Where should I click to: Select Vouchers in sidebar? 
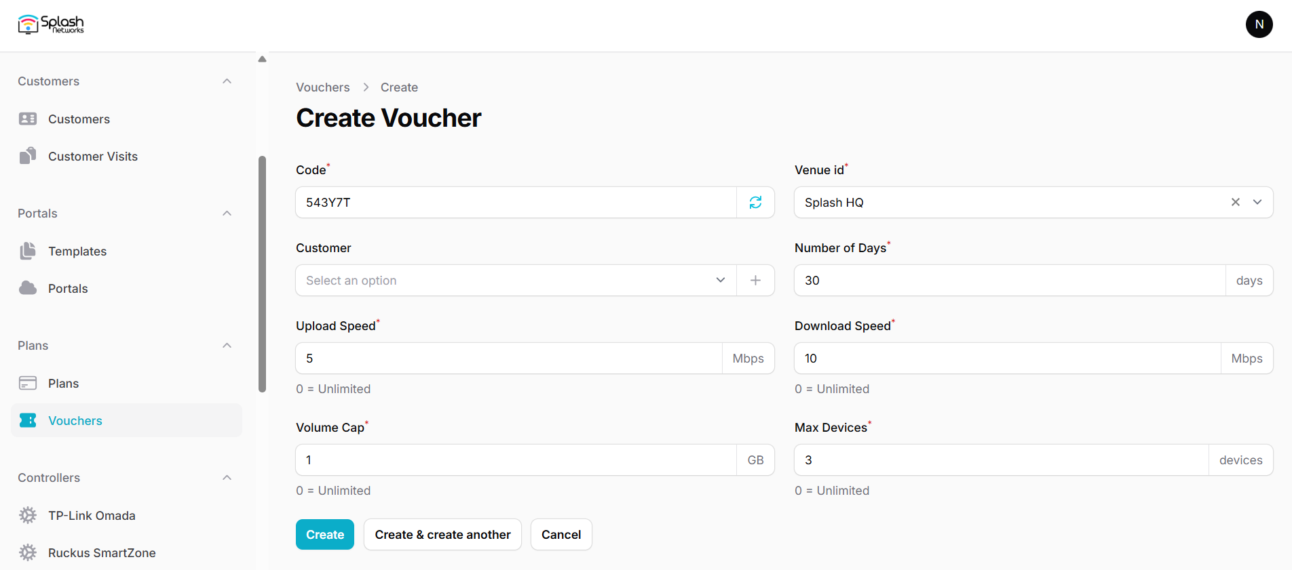pos(126,421)
